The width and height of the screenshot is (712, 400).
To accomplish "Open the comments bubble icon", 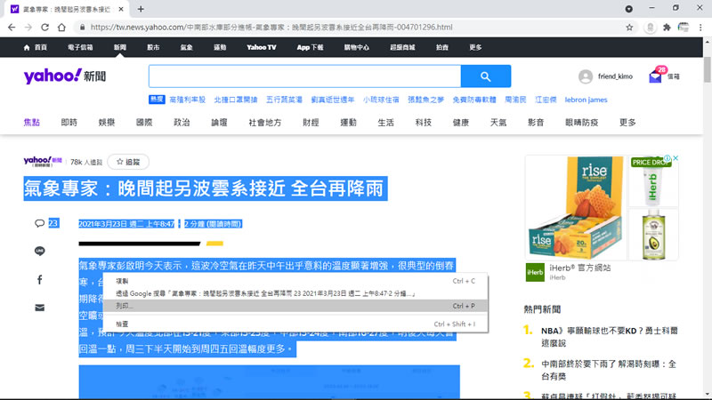I will point(40,223).
